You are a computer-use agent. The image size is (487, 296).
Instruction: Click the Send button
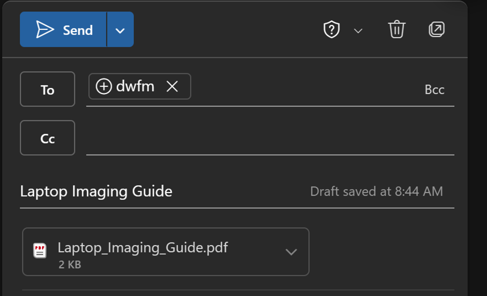pyautogui.click(x=63, y=29)
